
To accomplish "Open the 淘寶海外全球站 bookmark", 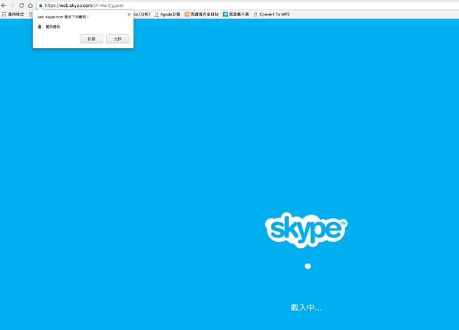I will [201, 14].
